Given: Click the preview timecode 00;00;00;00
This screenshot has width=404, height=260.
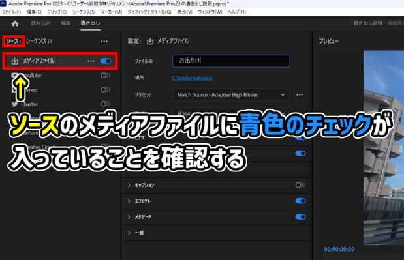Looking at the screenshot, I should pyautogui.click(x=339, y=249).
